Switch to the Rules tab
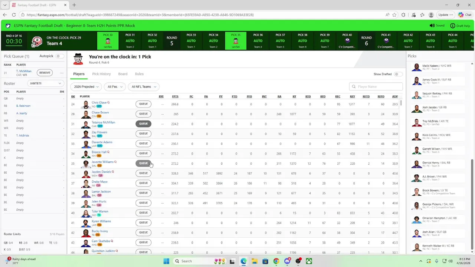 point(139,74)
